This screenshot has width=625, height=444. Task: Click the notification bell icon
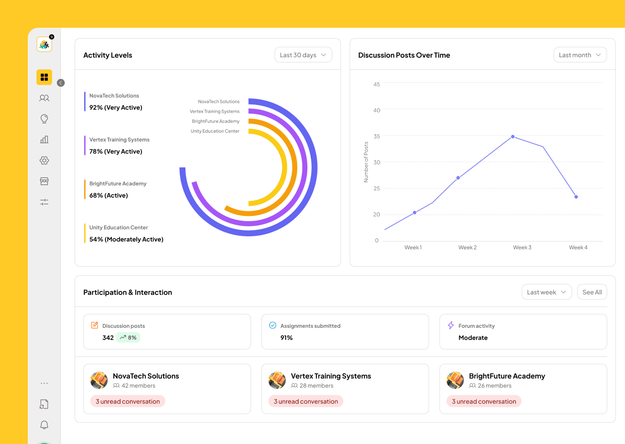point(44,425)
